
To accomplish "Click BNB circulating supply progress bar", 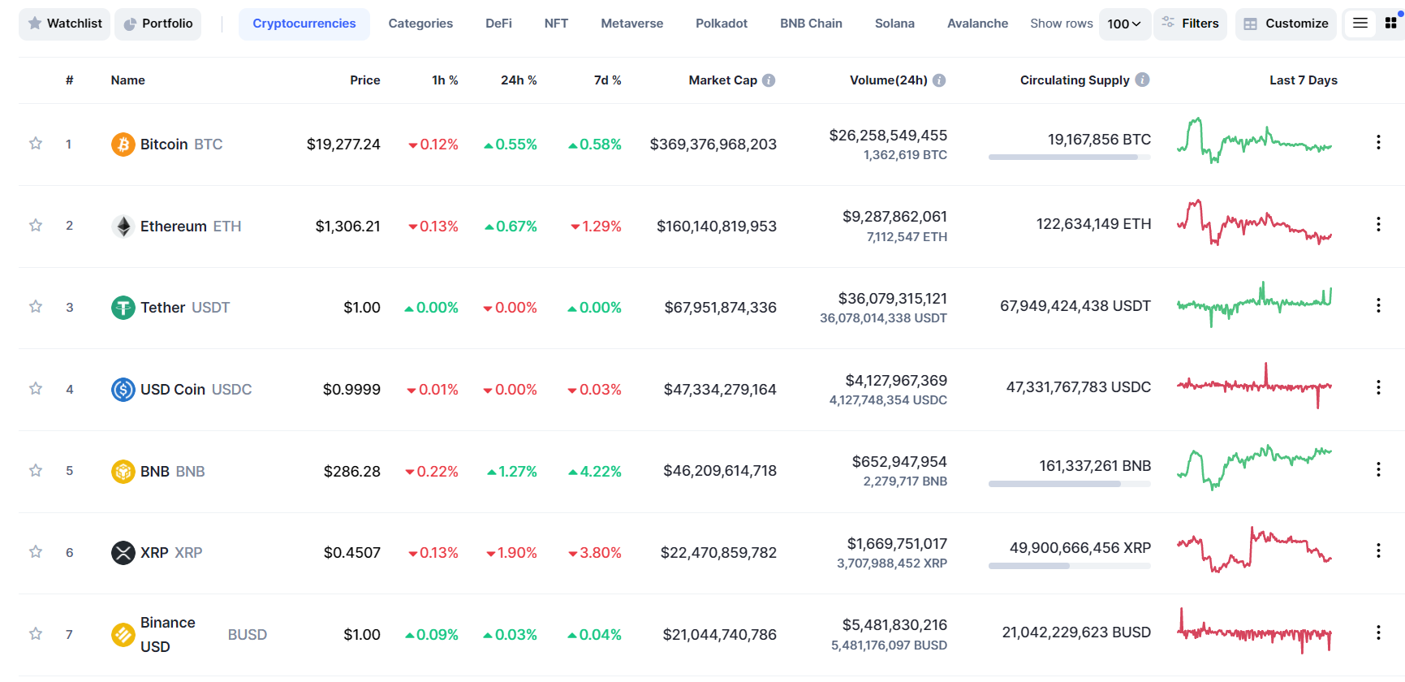I will pos(1070,484).
